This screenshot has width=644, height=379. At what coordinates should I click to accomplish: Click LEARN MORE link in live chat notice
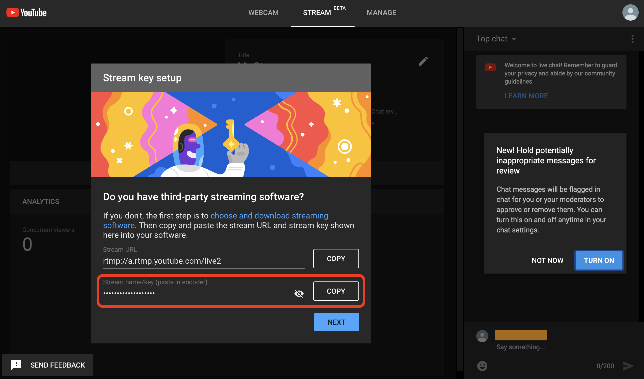point(526,96)
